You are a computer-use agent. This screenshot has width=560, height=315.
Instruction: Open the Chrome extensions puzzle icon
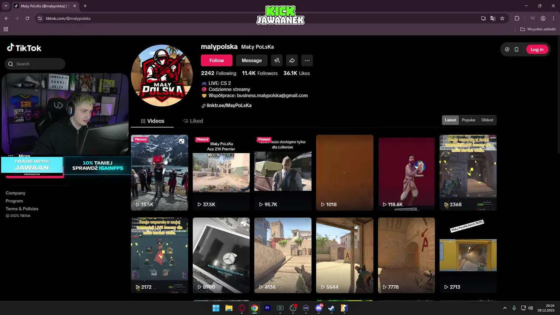[517, 18]
